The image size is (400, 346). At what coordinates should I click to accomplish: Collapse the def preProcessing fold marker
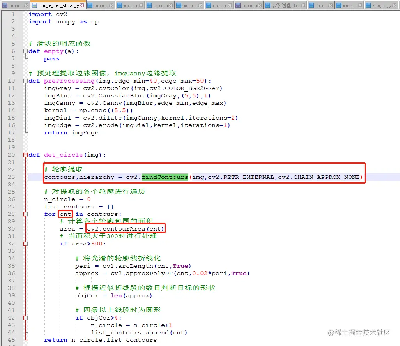pos(25,81)
